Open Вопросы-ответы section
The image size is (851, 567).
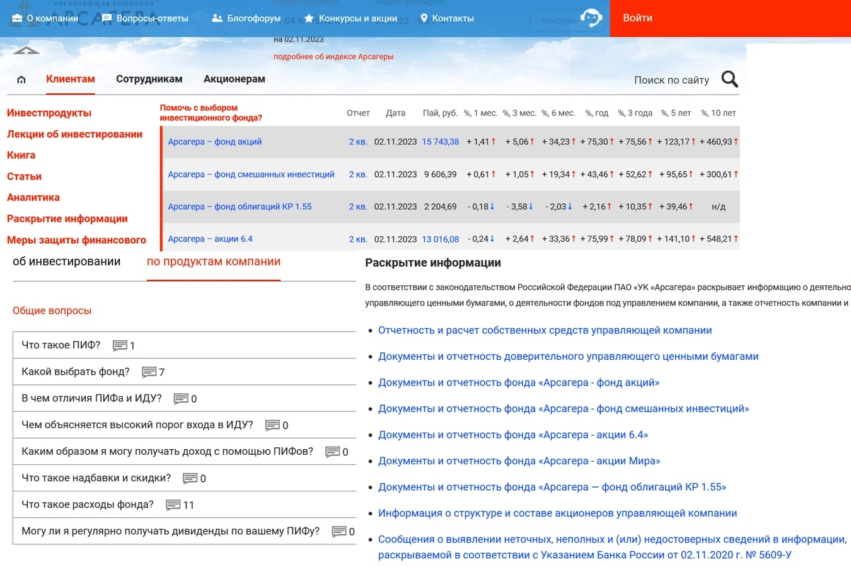[x=153, y=18]
